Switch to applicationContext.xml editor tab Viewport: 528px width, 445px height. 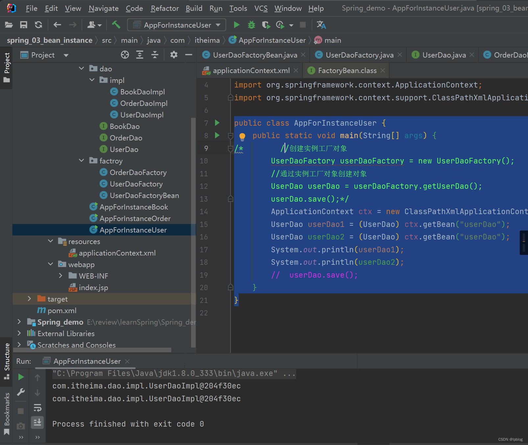click(x=251, y=70)
